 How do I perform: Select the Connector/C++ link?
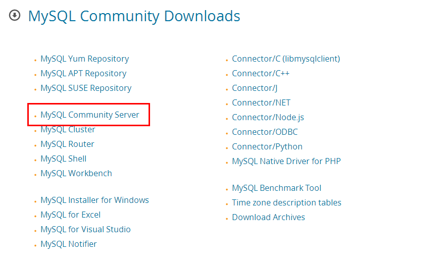coord(261,74)
